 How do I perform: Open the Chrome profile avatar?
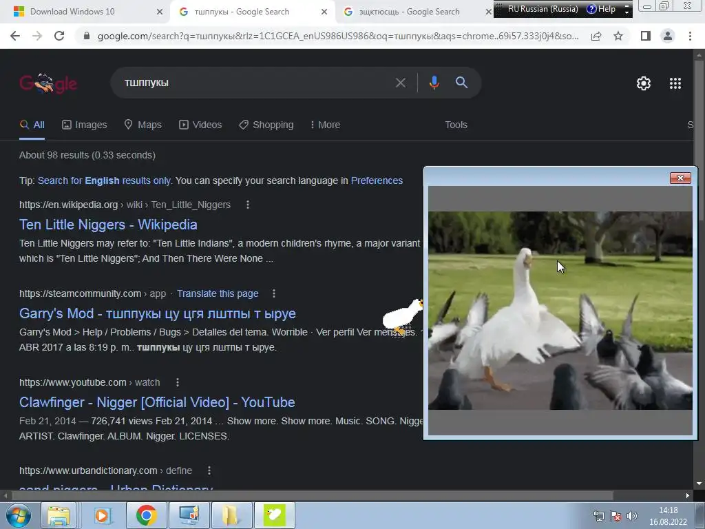pos(668,36)
